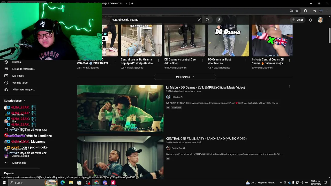Image resolution: width=331 pixels, height=186 pixels.
Task: Open 'CENTRAL CEE FT. LIL BABY - BAND4BAND' title link
Action: 206,139
